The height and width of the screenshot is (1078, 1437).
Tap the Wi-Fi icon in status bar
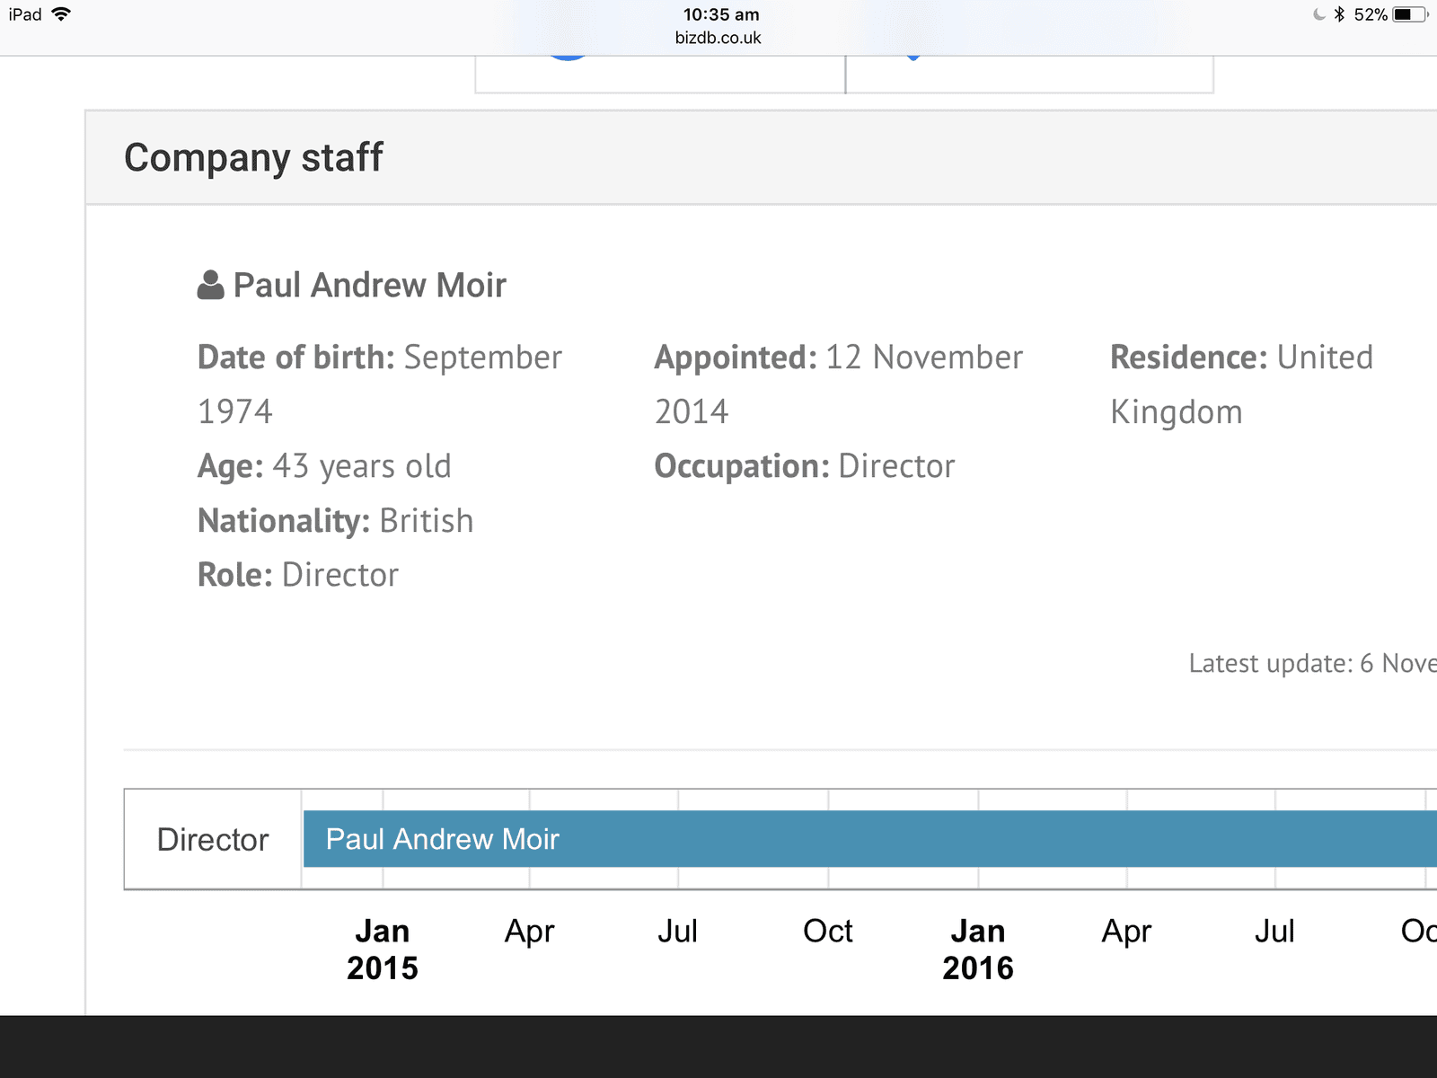pyautogui.click(x=61, y=14)
